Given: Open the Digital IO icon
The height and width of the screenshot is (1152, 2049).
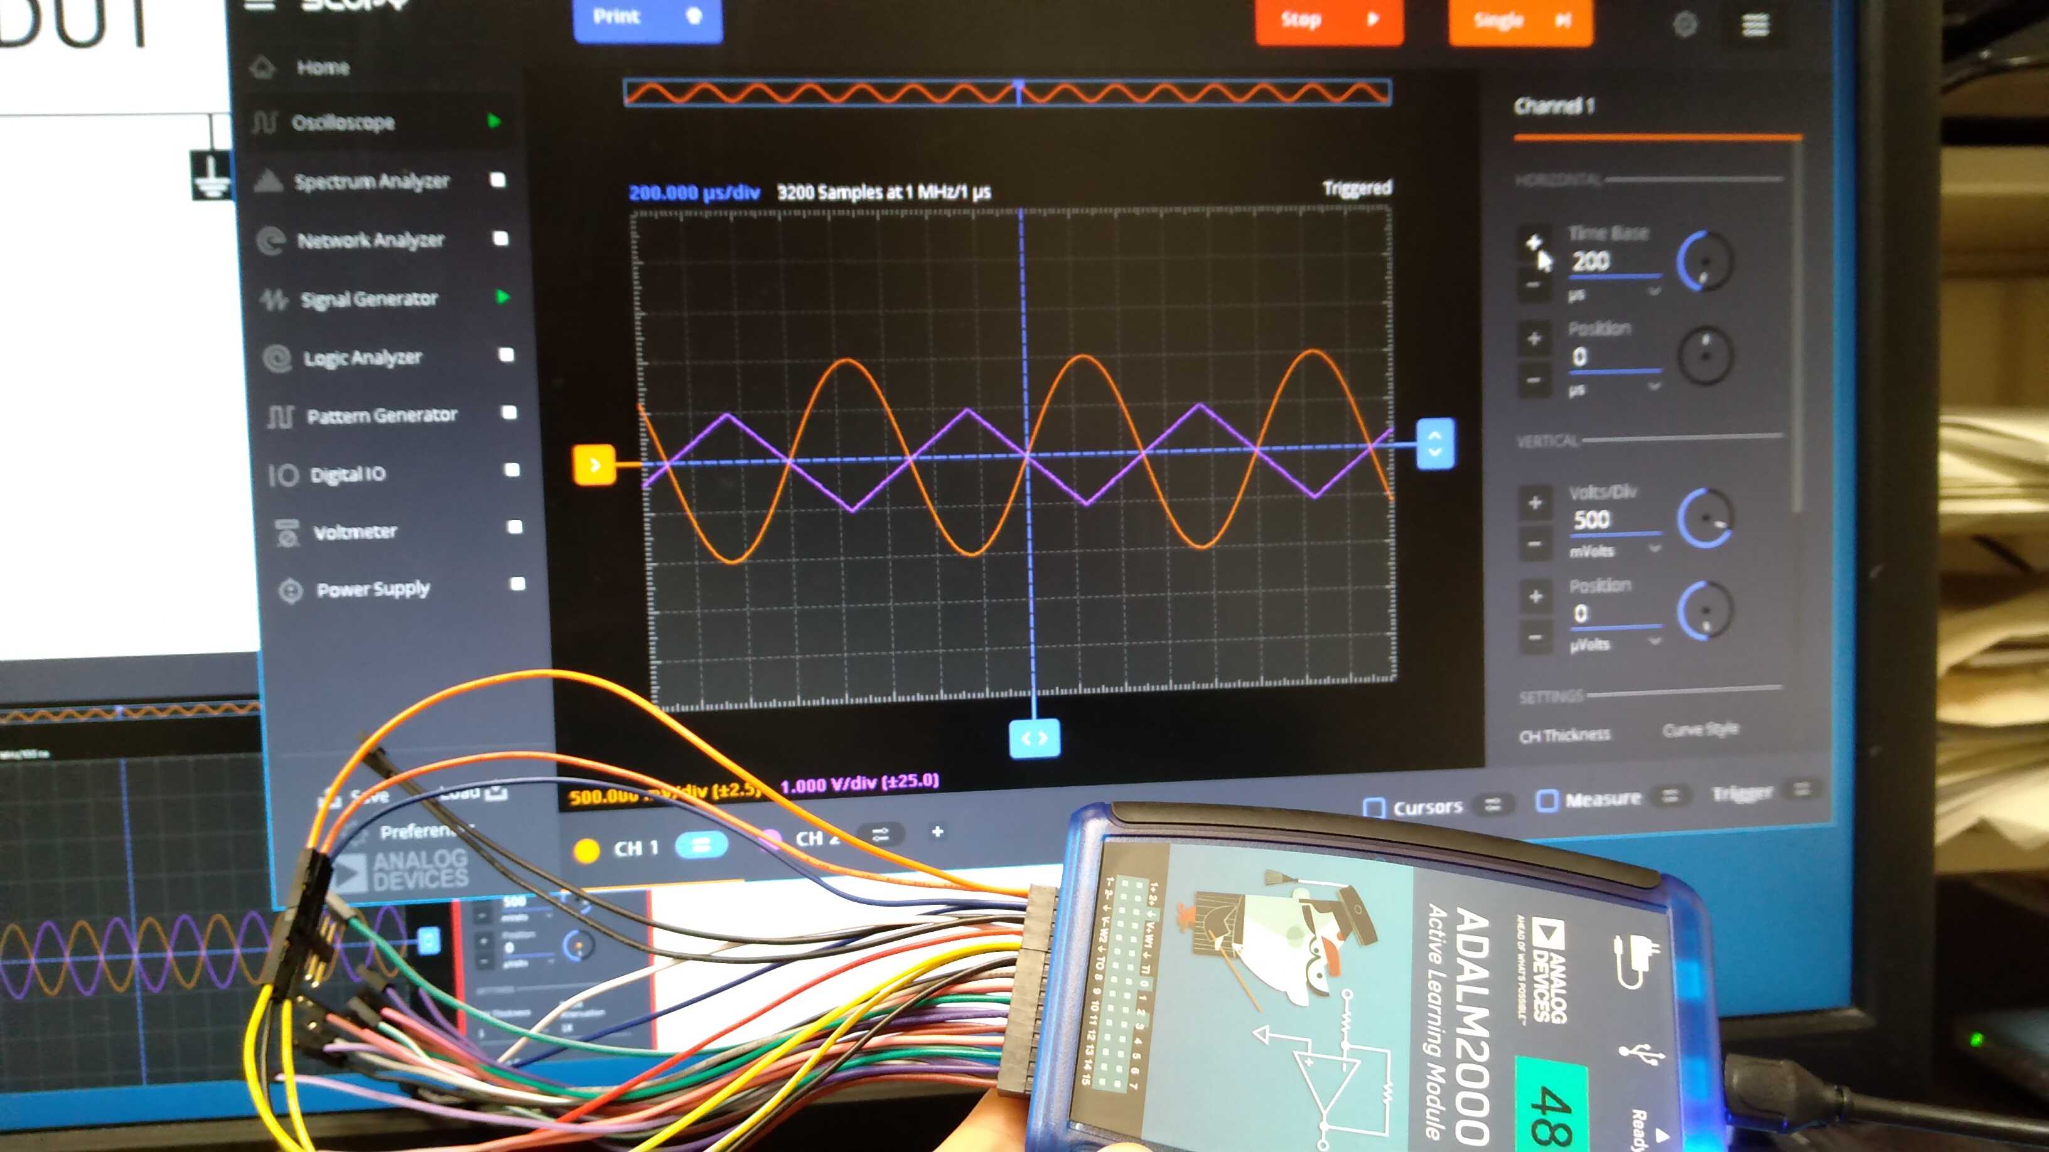Looking at the screenshot, I should pyautogui.click(x=283, y=474).
